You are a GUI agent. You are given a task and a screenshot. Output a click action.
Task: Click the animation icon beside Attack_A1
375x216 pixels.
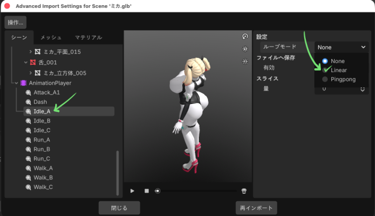coord(28,93)
